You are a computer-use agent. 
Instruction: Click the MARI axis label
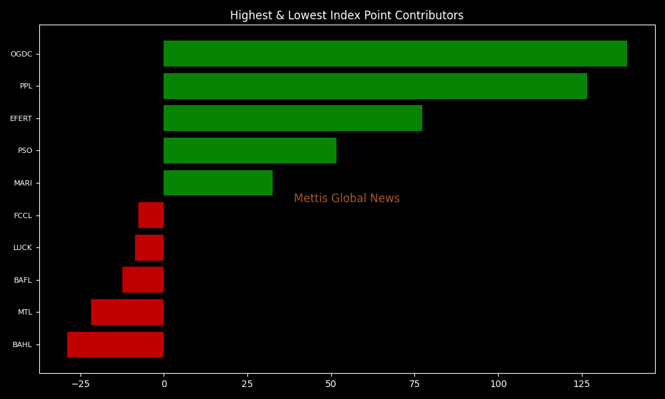[23, 183]
